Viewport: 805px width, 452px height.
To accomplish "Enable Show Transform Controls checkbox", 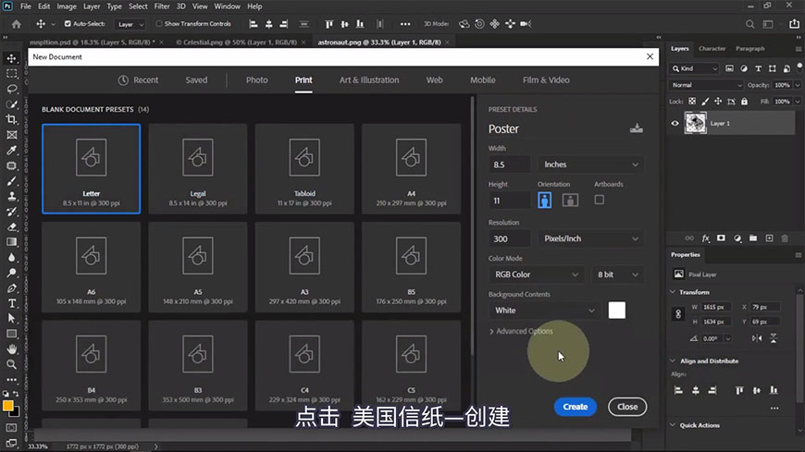I will (158, 24).
